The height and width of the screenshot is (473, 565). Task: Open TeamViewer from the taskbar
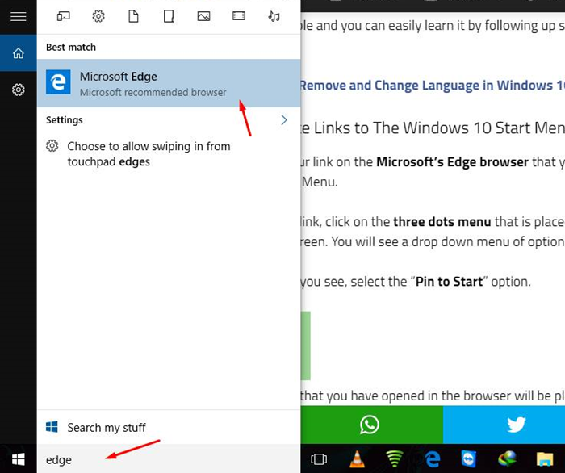pyautogui.click(x=469, y=459)
